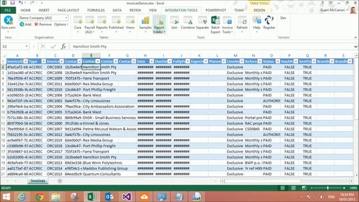The width and height of the screenshot is (359, 202).
Task: Switch to Normal view
Action: 283,188
